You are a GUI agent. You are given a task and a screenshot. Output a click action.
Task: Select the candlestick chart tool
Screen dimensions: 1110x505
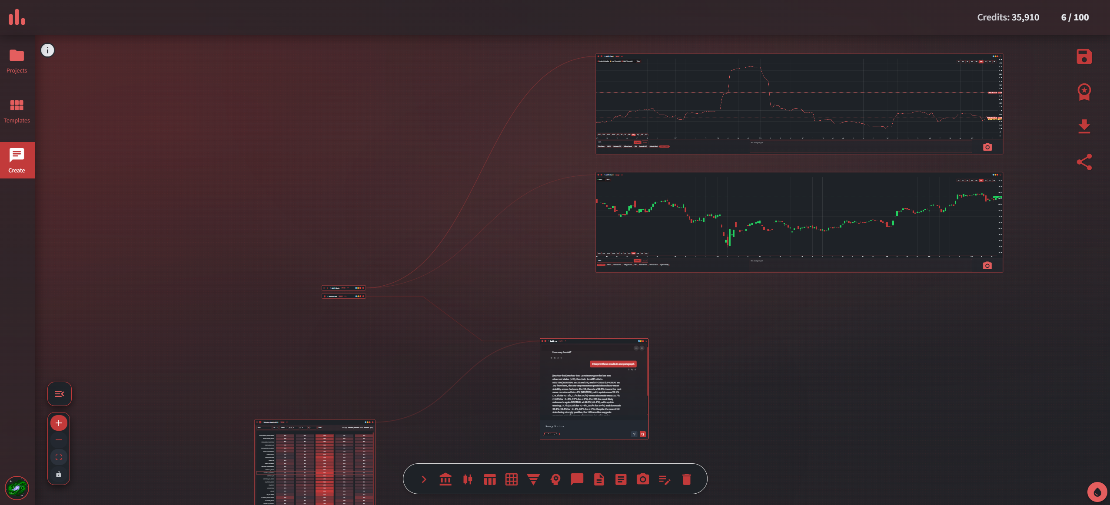pyautogui.click(x=468, y=479)
